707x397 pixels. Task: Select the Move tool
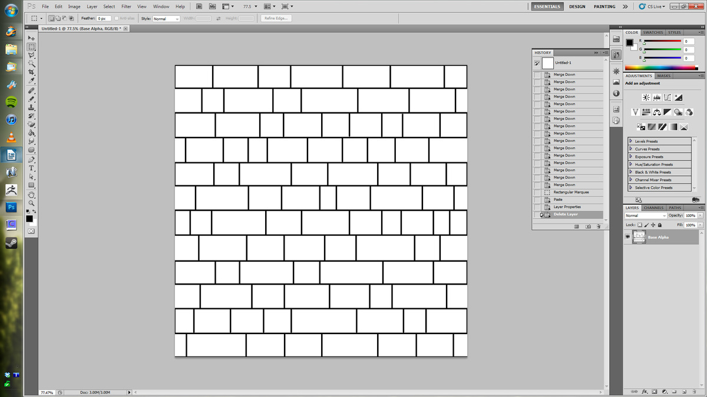[32, 38]
